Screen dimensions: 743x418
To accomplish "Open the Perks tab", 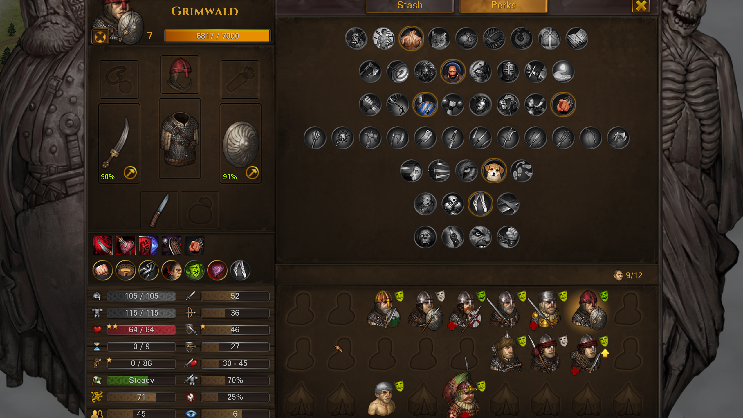I will coord(503,6).
